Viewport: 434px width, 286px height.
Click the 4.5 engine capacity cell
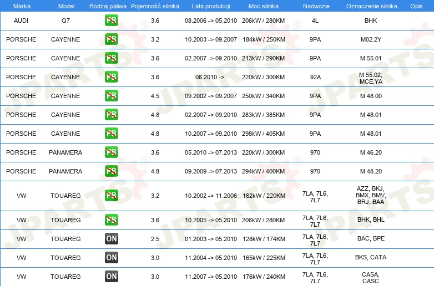click(x=155, y=96)
